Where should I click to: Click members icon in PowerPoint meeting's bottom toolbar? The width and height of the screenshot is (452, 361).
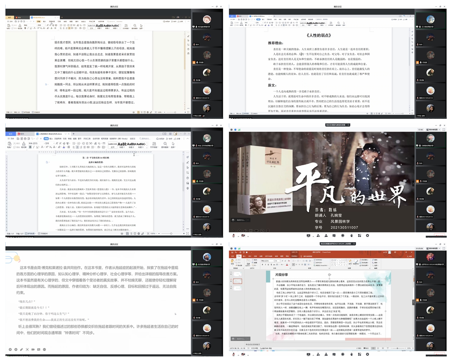[326, 354]
